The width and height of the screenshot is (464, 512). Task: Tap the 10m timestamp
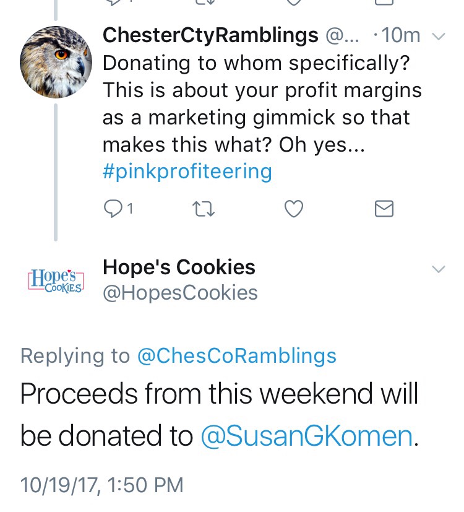401,35
